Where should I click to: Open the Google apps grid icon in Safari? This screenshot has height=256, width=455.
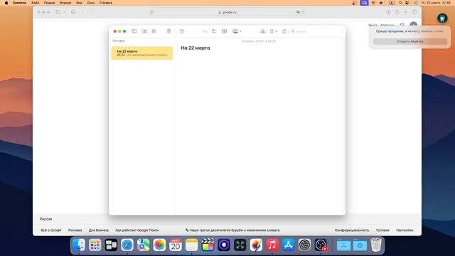click(402, 25)
